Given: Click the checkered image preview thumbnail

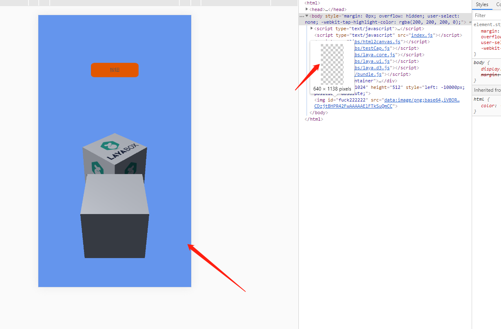Looking at the screenshot, I should (332, 64).
